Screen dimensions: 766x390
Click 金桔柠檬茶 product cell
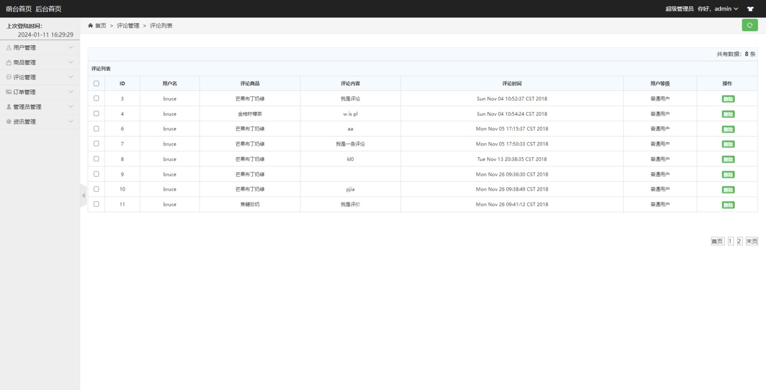(250, 114)
